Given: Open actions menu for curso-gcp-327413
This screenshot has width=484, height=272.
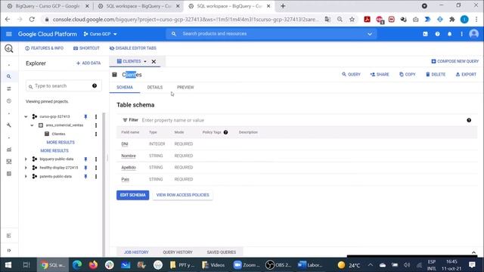Looking at the screenshot, I should point(96,116).
